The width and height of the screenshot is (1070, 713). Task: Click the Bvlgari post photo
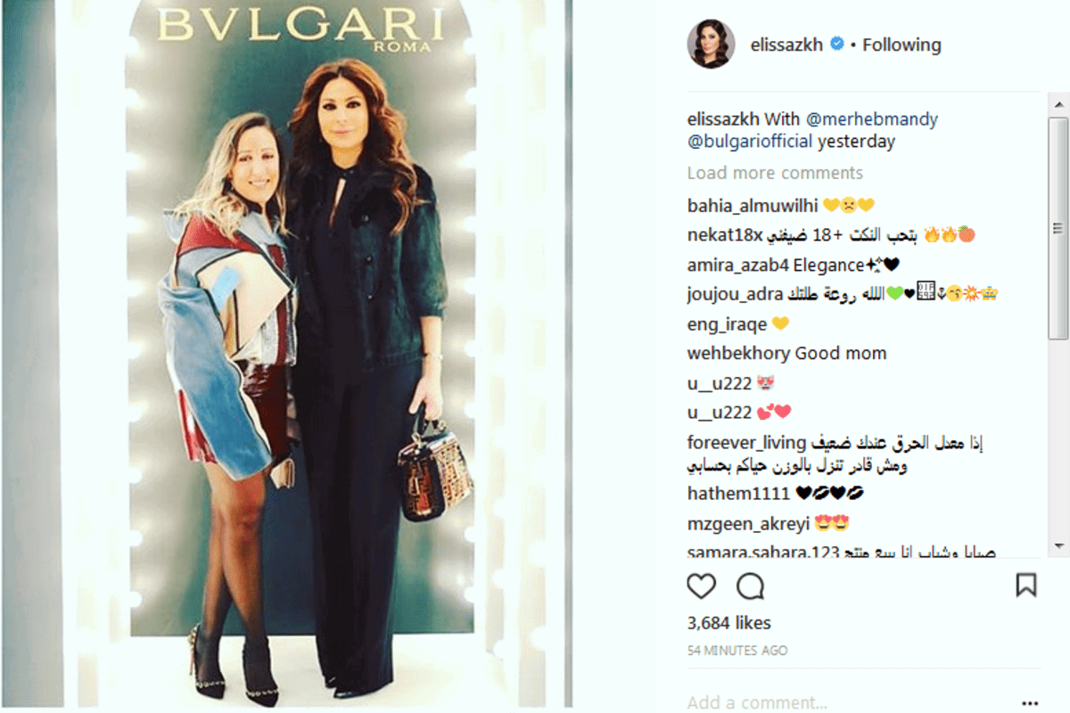click(312, 356)
